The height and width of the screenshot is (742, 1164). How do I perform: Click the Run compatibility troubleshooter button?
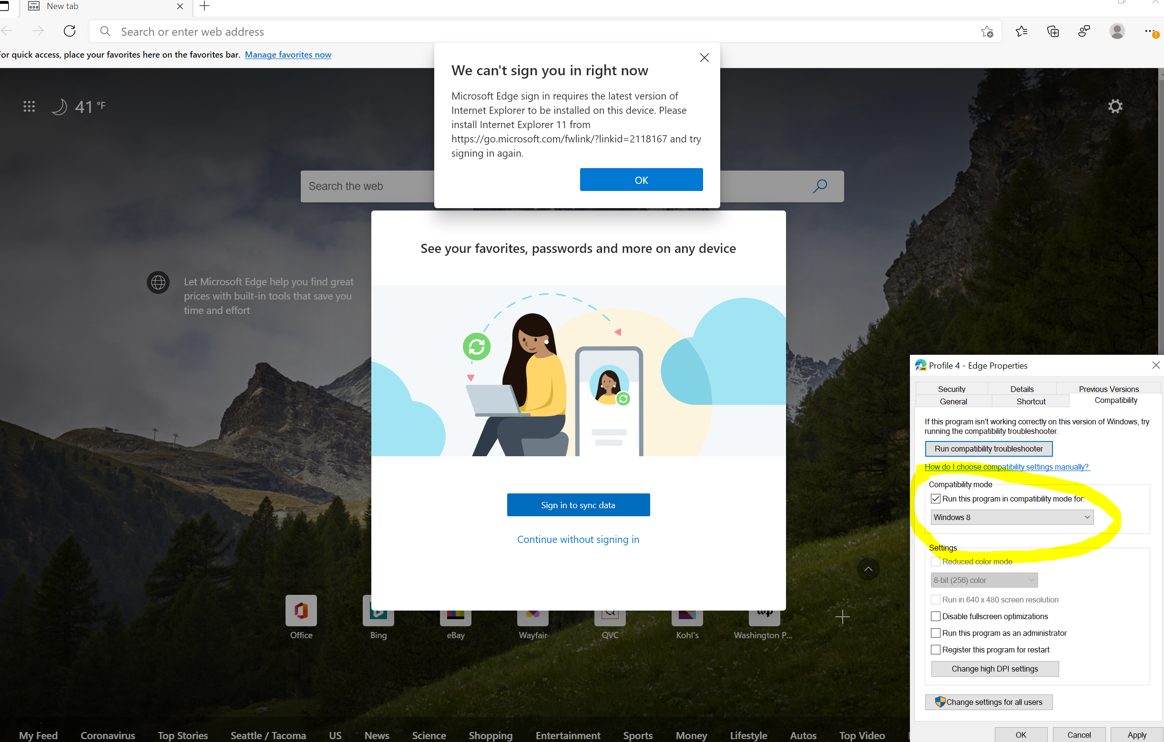pyautogui.click(x=989, y=449)
